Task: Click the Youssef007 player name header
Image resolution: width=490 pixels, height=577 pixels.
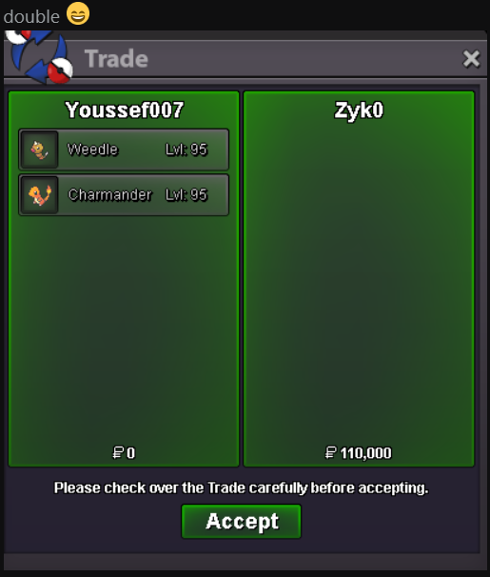Action: (125, 110)
